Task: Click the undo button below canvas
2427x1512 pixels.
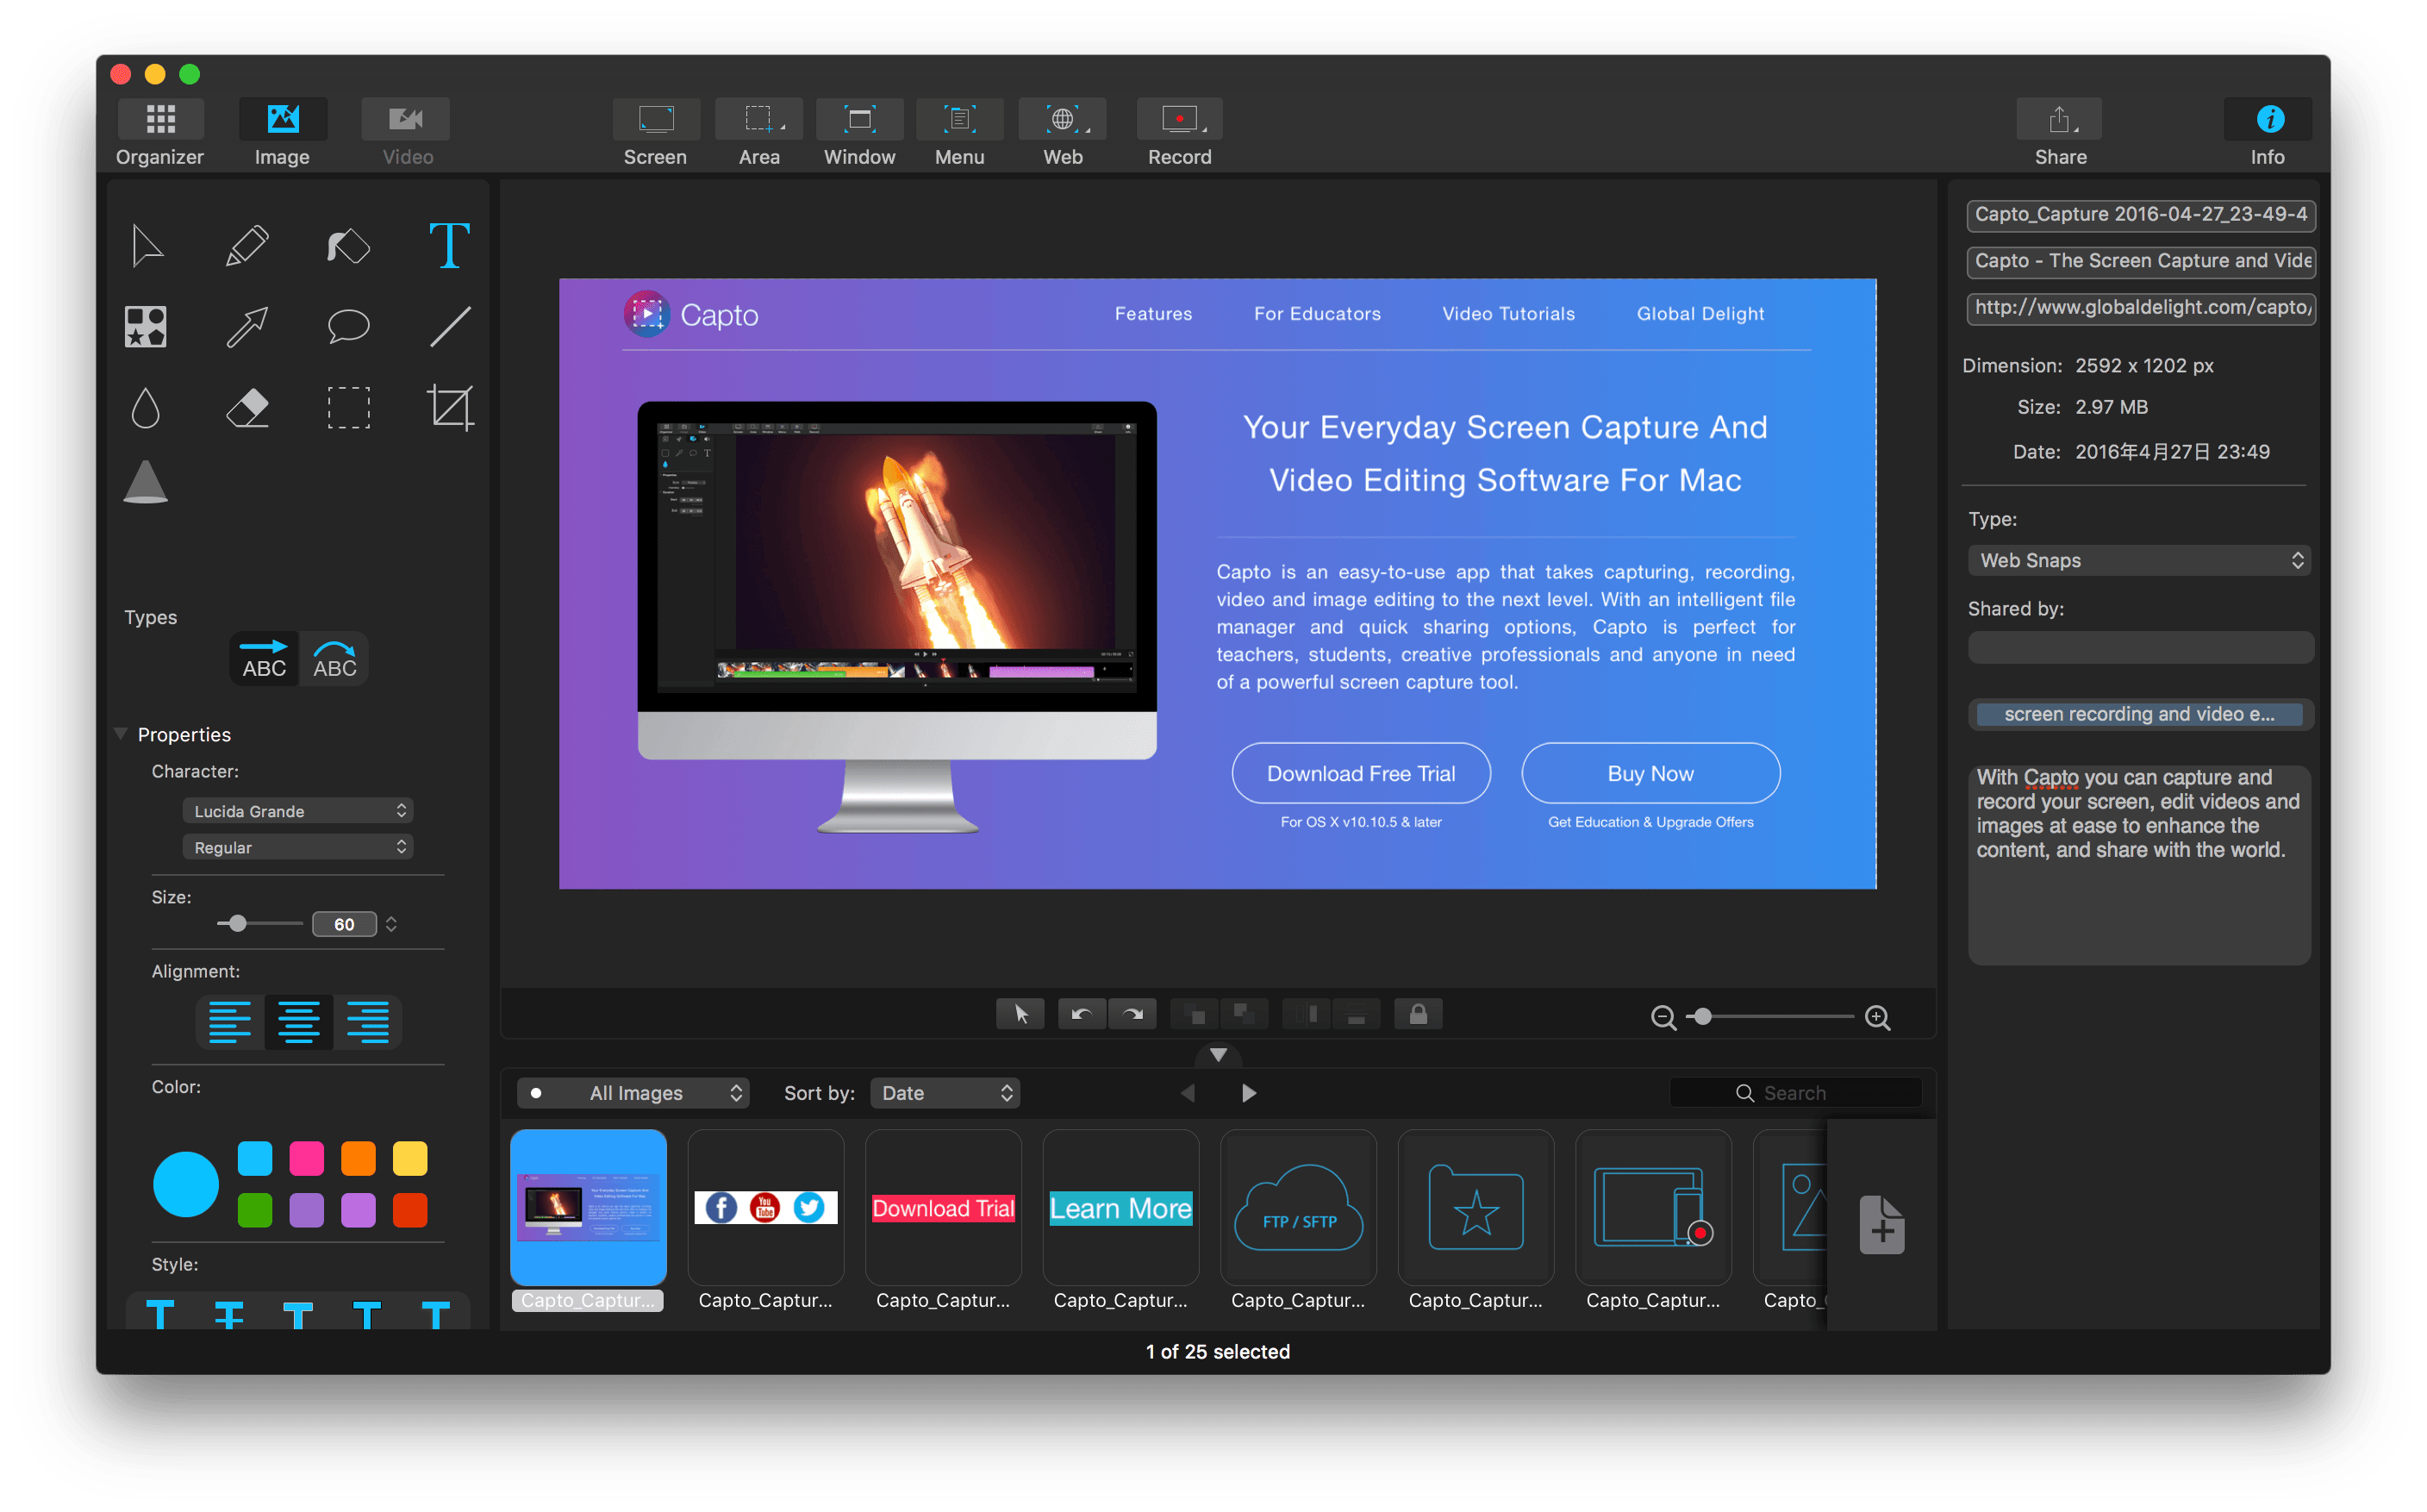Action: (1082, 1014)
